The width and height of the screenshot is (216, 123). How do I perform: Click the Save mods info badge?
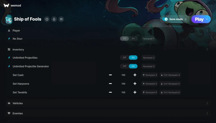[x=186, y=19]
